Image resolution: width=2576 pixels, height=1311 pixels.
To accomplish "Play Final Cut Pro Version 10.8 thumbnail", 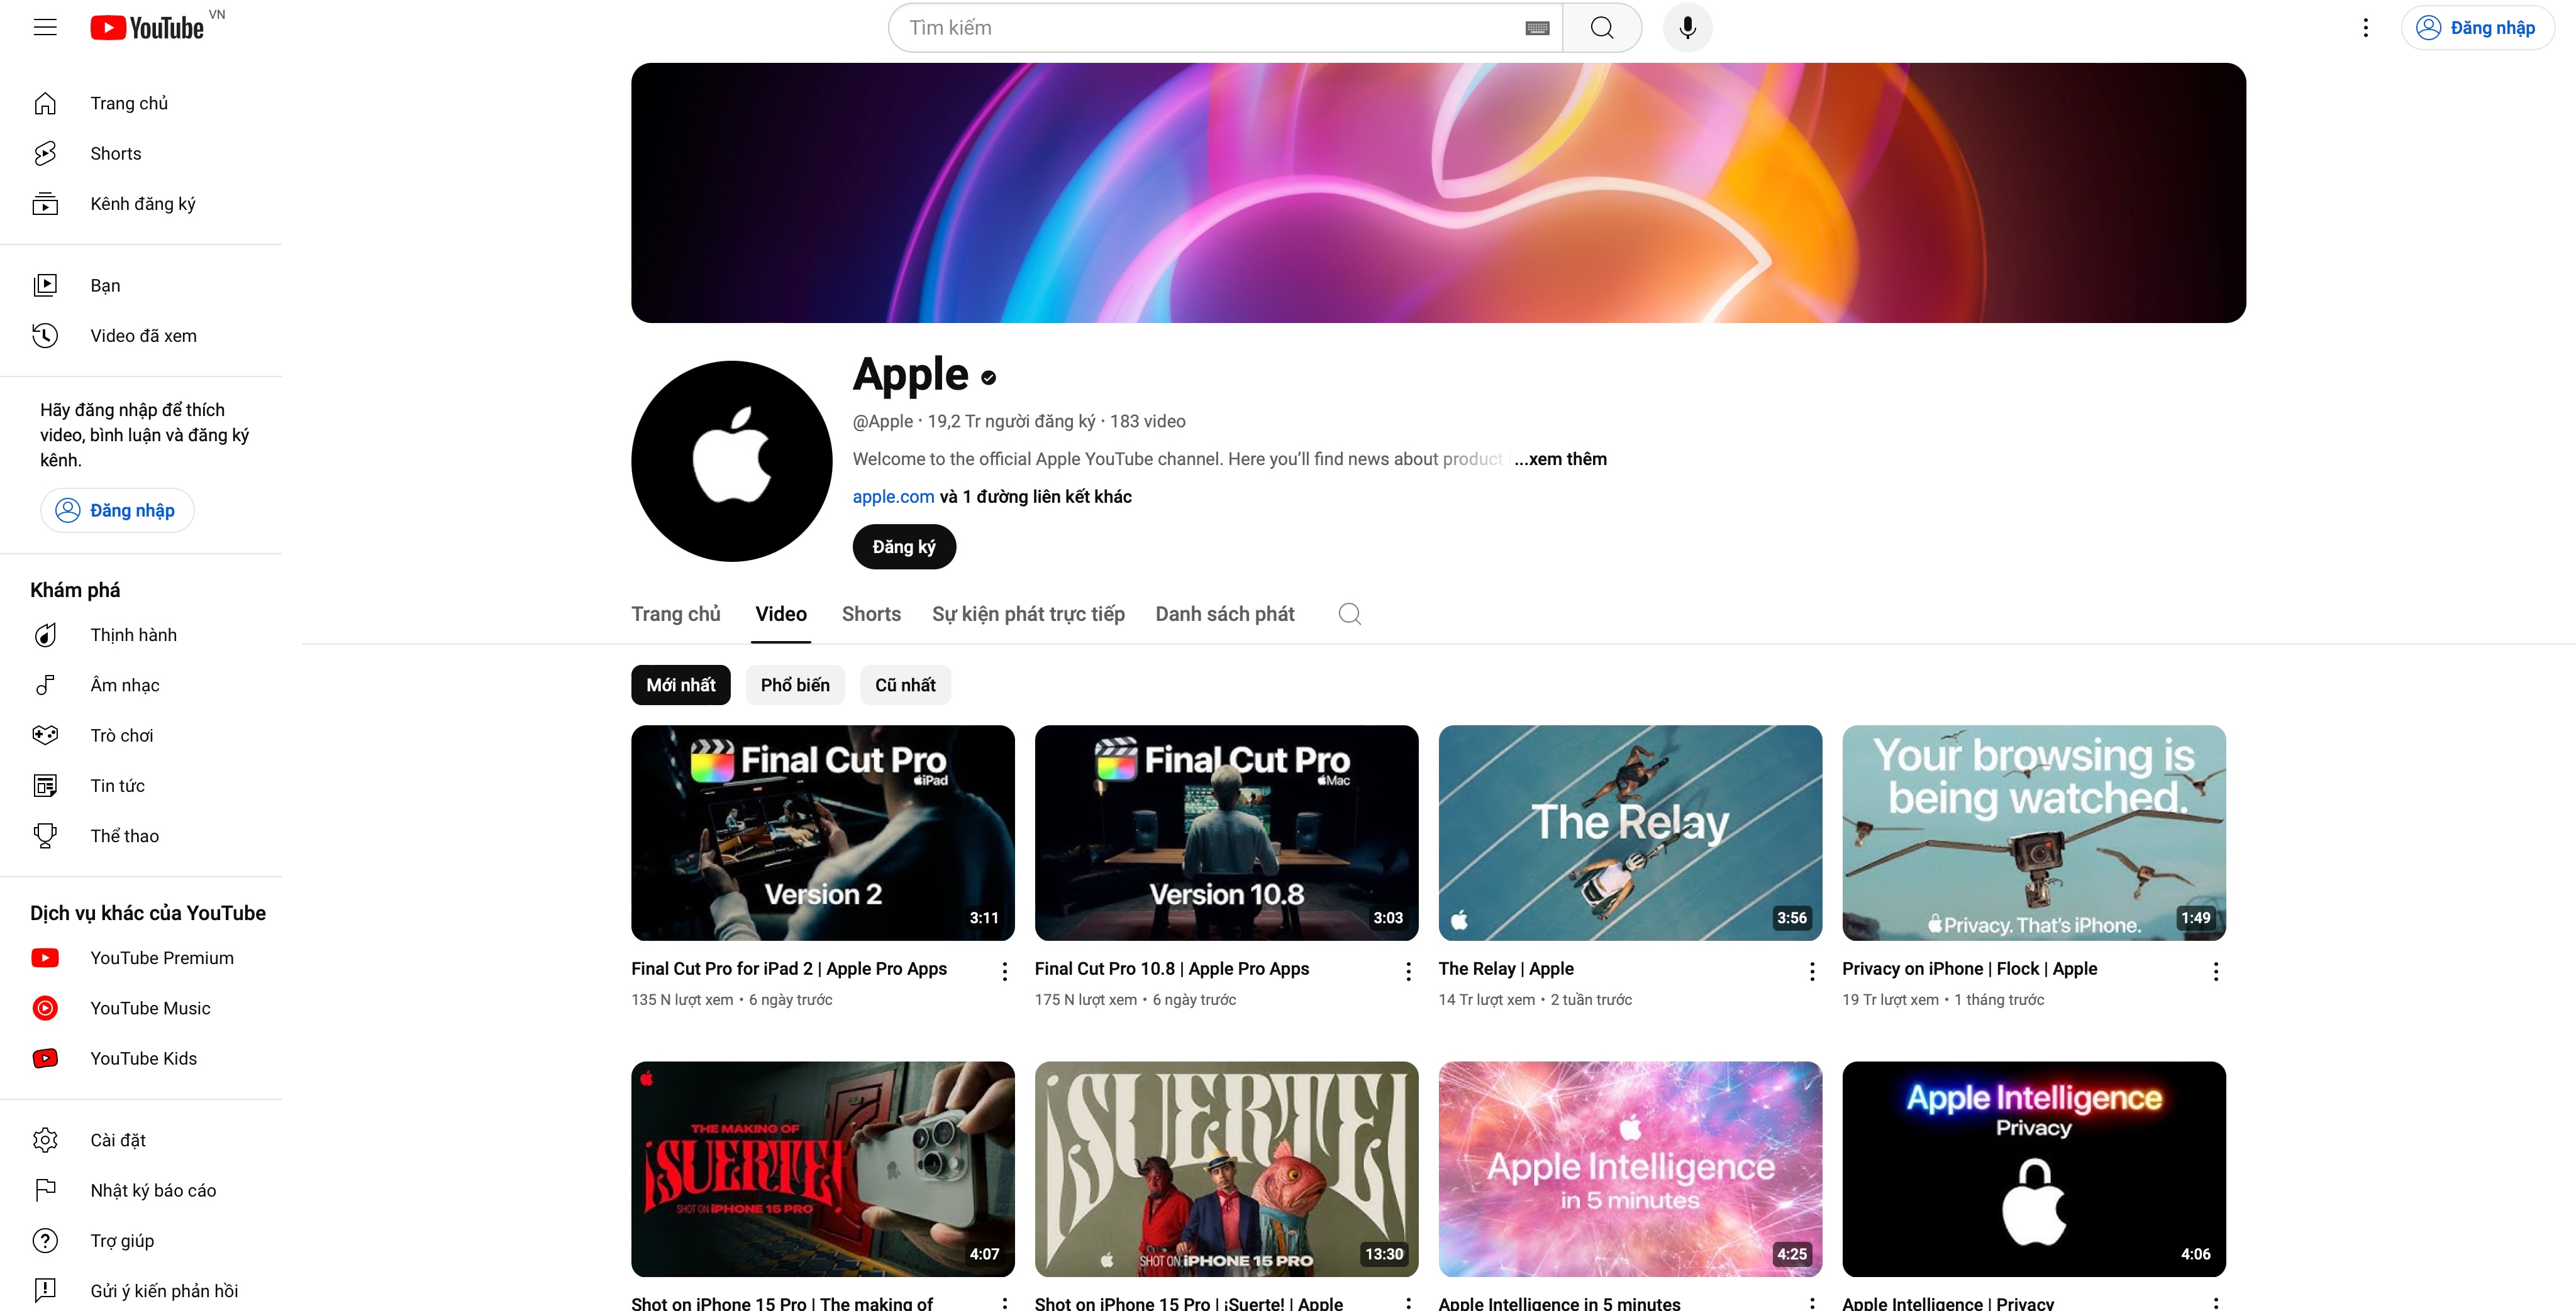I will tap(1226, 832).
